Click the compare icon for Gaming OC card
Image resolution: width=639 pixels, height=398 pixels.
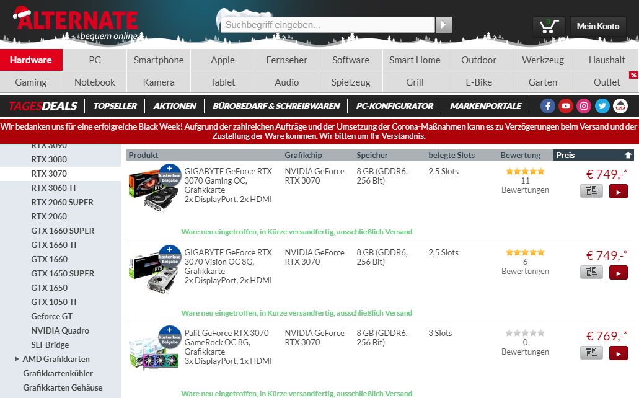[591, 191]
